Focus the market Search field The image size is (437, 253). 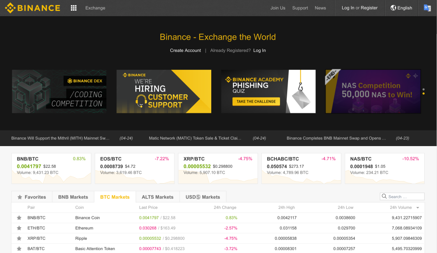[x=402, y=196]
